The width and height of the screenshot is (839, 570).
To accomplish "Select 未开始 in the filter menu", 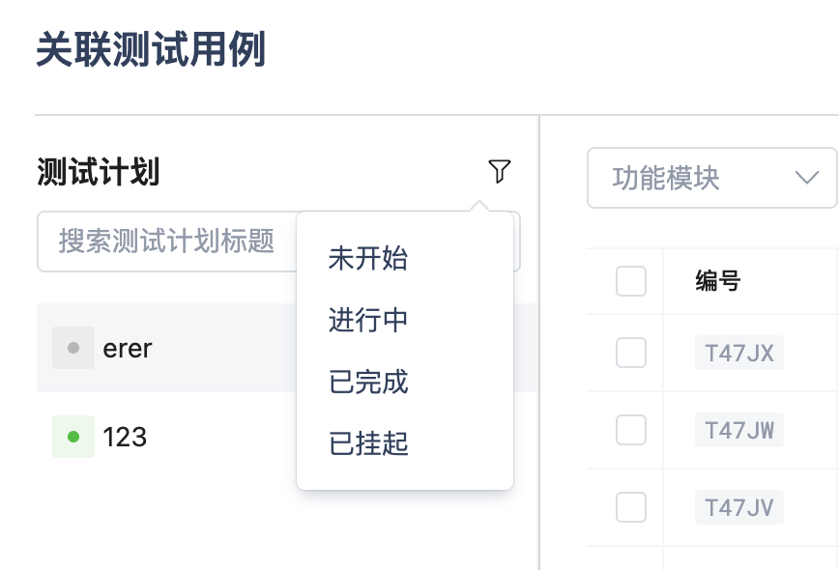I will (368, 259).
